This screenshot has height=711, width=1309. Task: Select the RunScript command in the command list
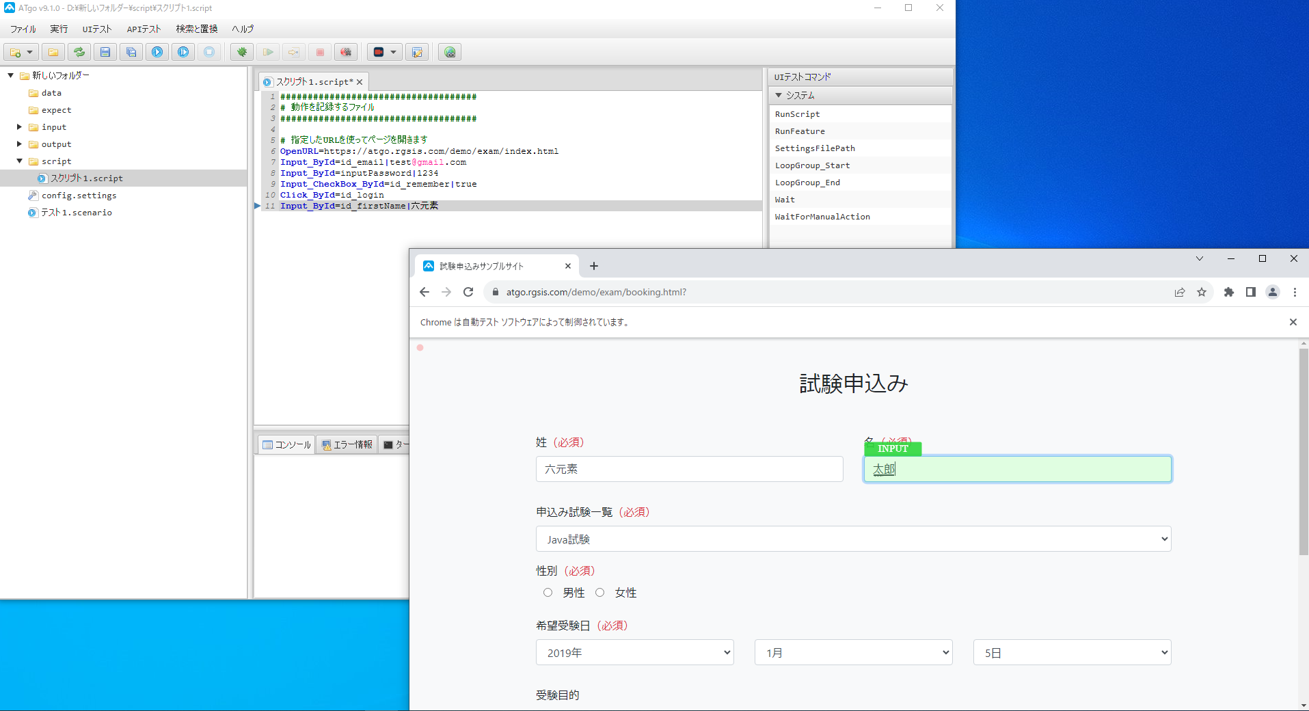coord(797,113)
